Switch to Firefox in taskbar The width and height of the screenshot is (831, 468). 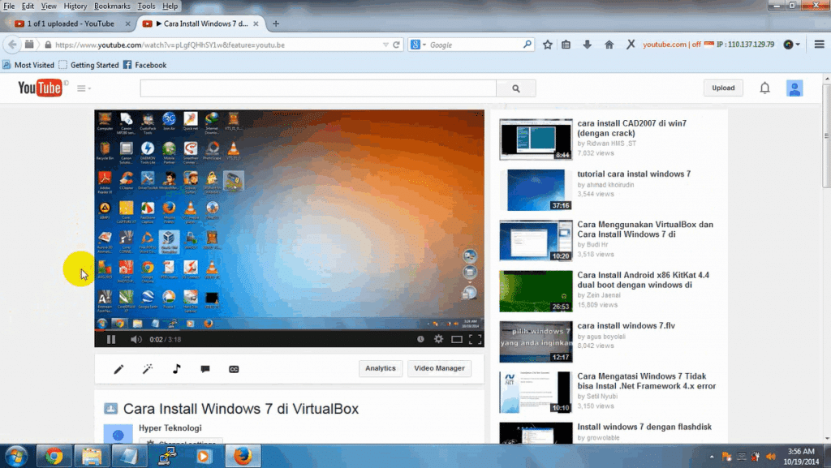tap(242, 456)
